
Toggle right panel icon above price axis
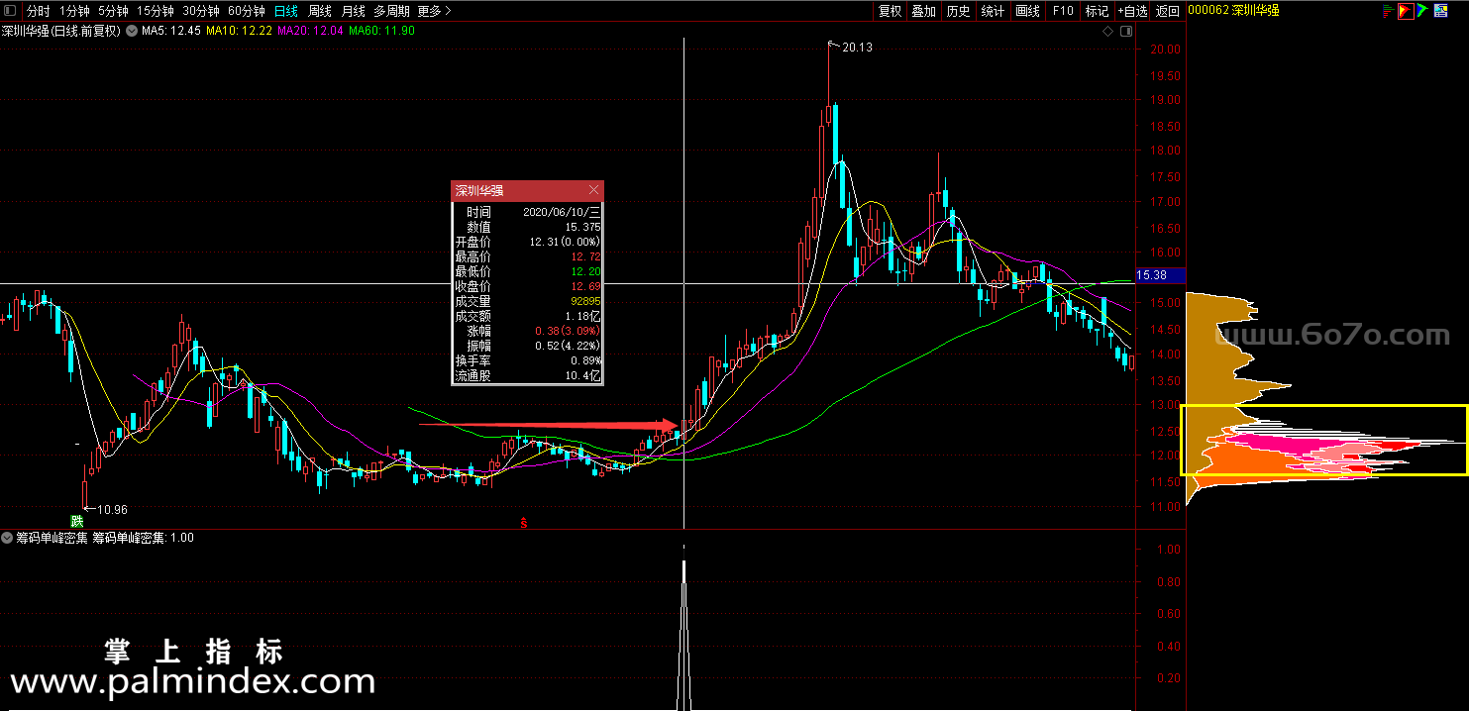1125,32
